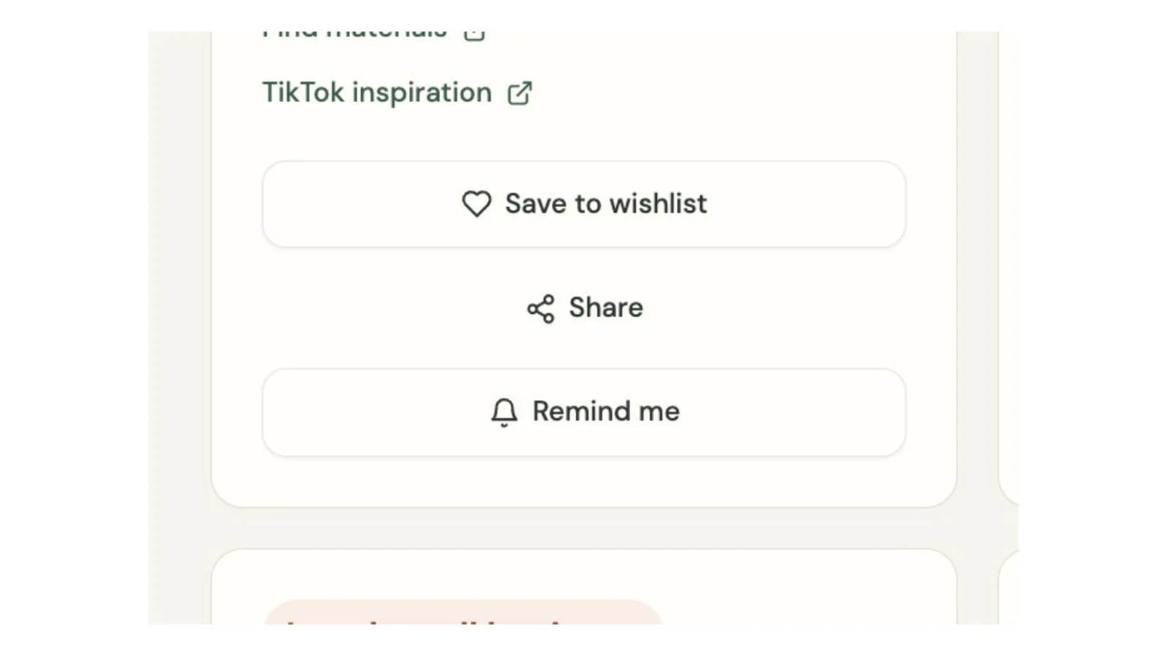
Task: Click the pink badge on the lower card
Action: 462,612
